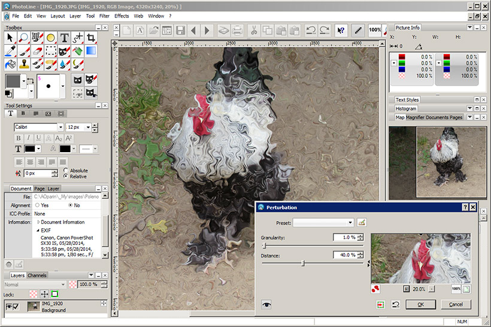
Task: Open the Normal blend mode dropdown
Action: (63, 284)
